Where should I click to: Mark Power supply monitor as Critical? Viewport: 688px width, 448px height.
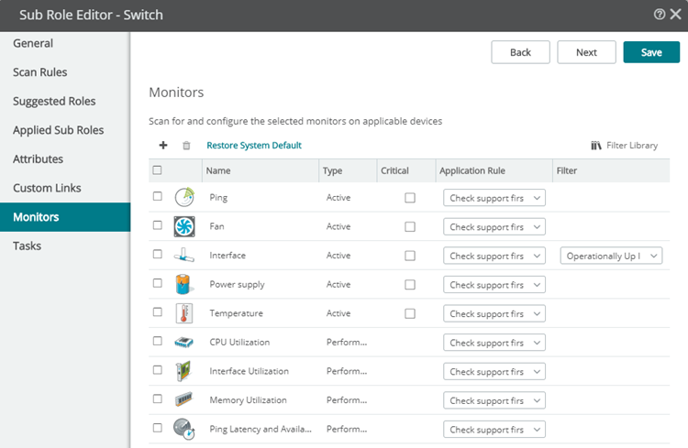(x=410, y=285)
